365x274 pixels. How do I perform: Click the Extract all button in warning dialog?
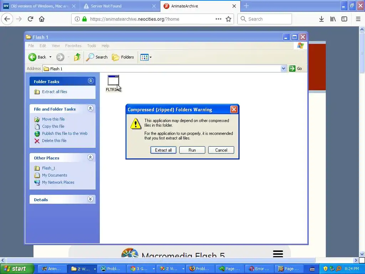tap(163, 150)
